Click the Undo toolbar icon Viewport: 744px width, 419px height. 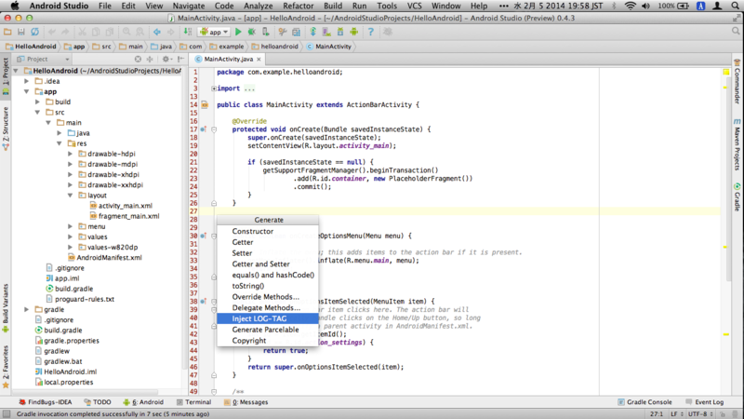[x=52, y=32]
